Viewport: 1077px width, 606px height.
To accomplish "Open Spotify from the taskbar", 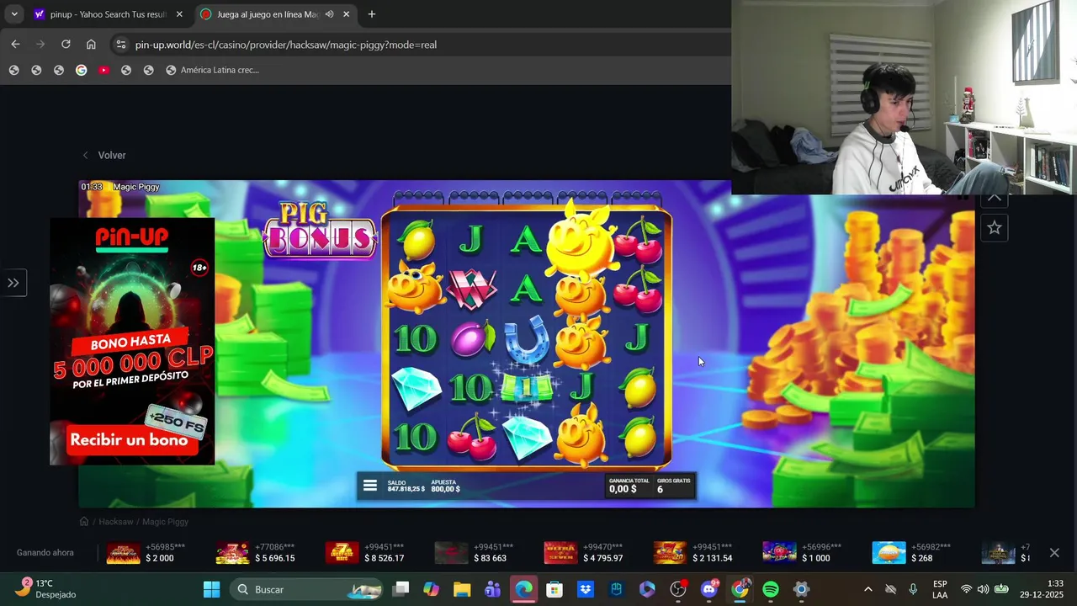I will 771,589.
